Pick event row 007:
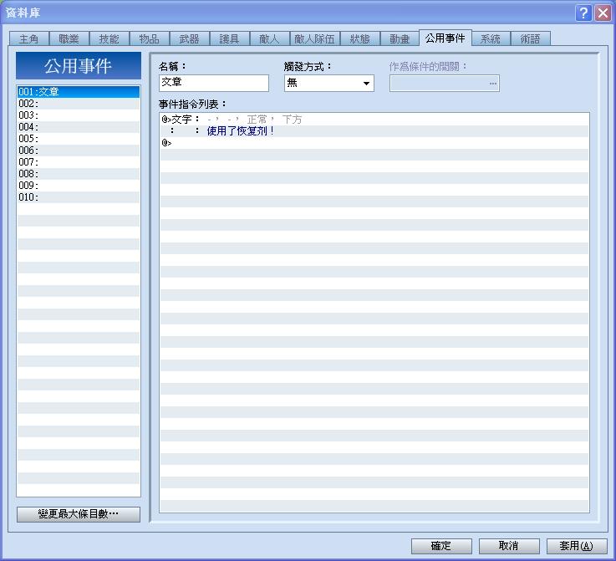 point(79,162)
